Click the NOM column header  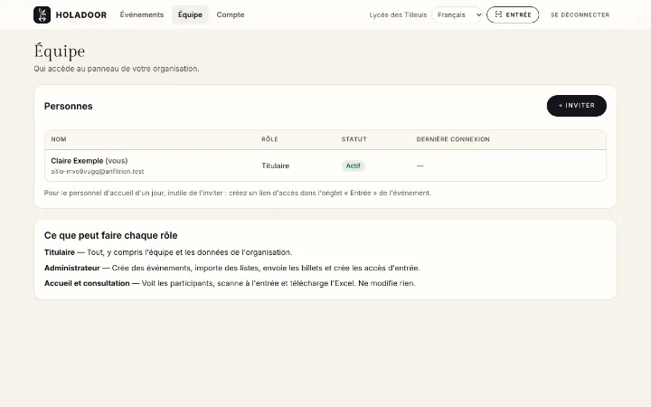(59, 139)
